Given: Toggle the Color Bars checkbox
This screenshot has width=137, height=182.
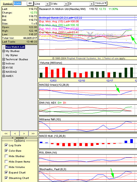Looking at the screenshot, I should [x=6, y=151].
